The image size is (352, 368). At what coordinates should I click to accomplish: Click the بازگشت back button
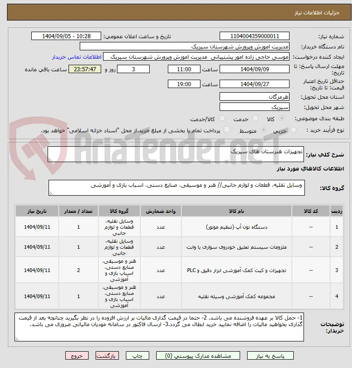tap(107, 355)
